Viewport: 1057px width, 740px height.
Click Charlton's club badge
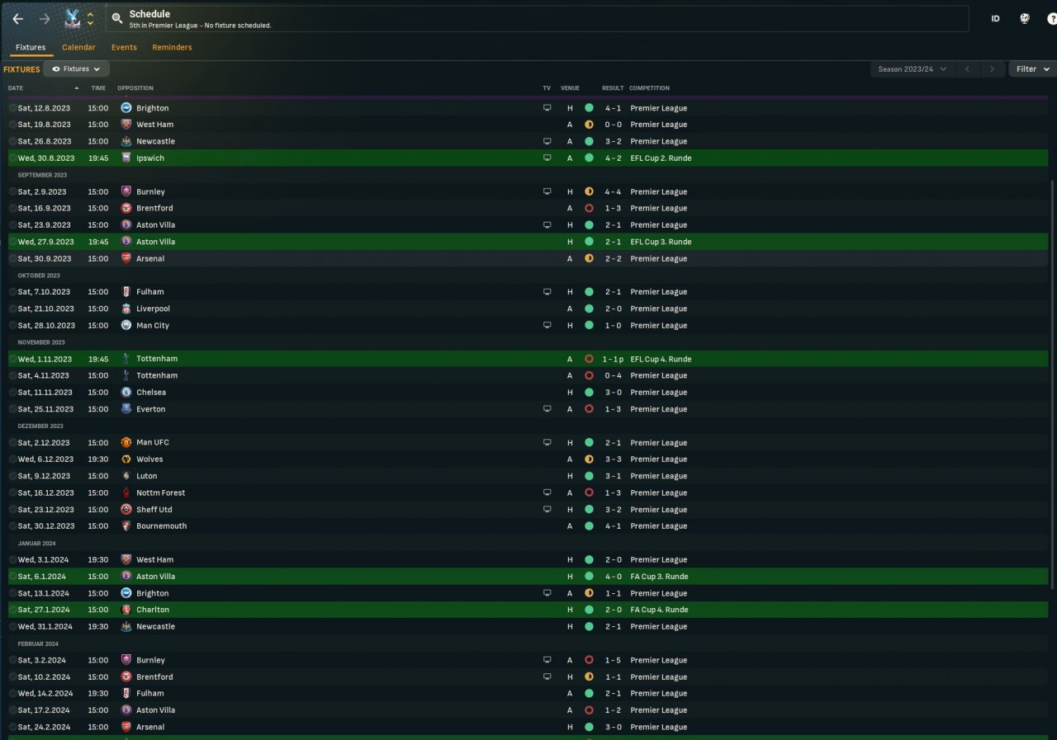[x=126, y=610]
